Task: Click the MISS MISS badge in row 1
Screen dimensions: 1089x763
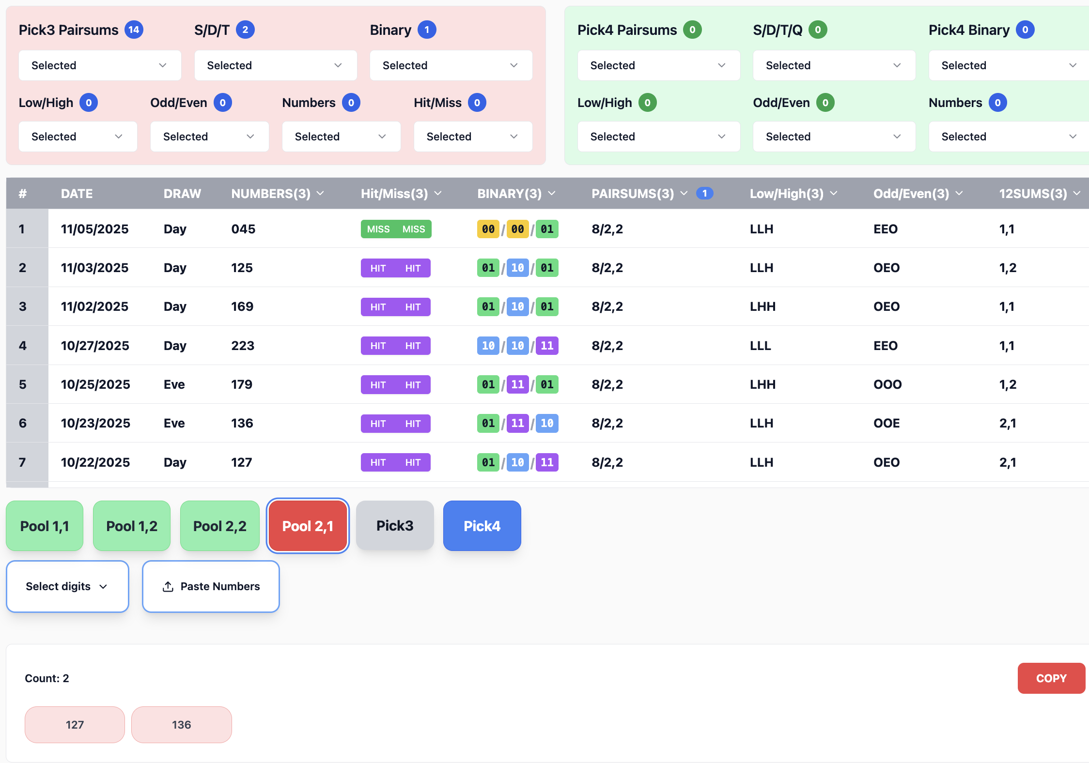Action: click(396, 229)
